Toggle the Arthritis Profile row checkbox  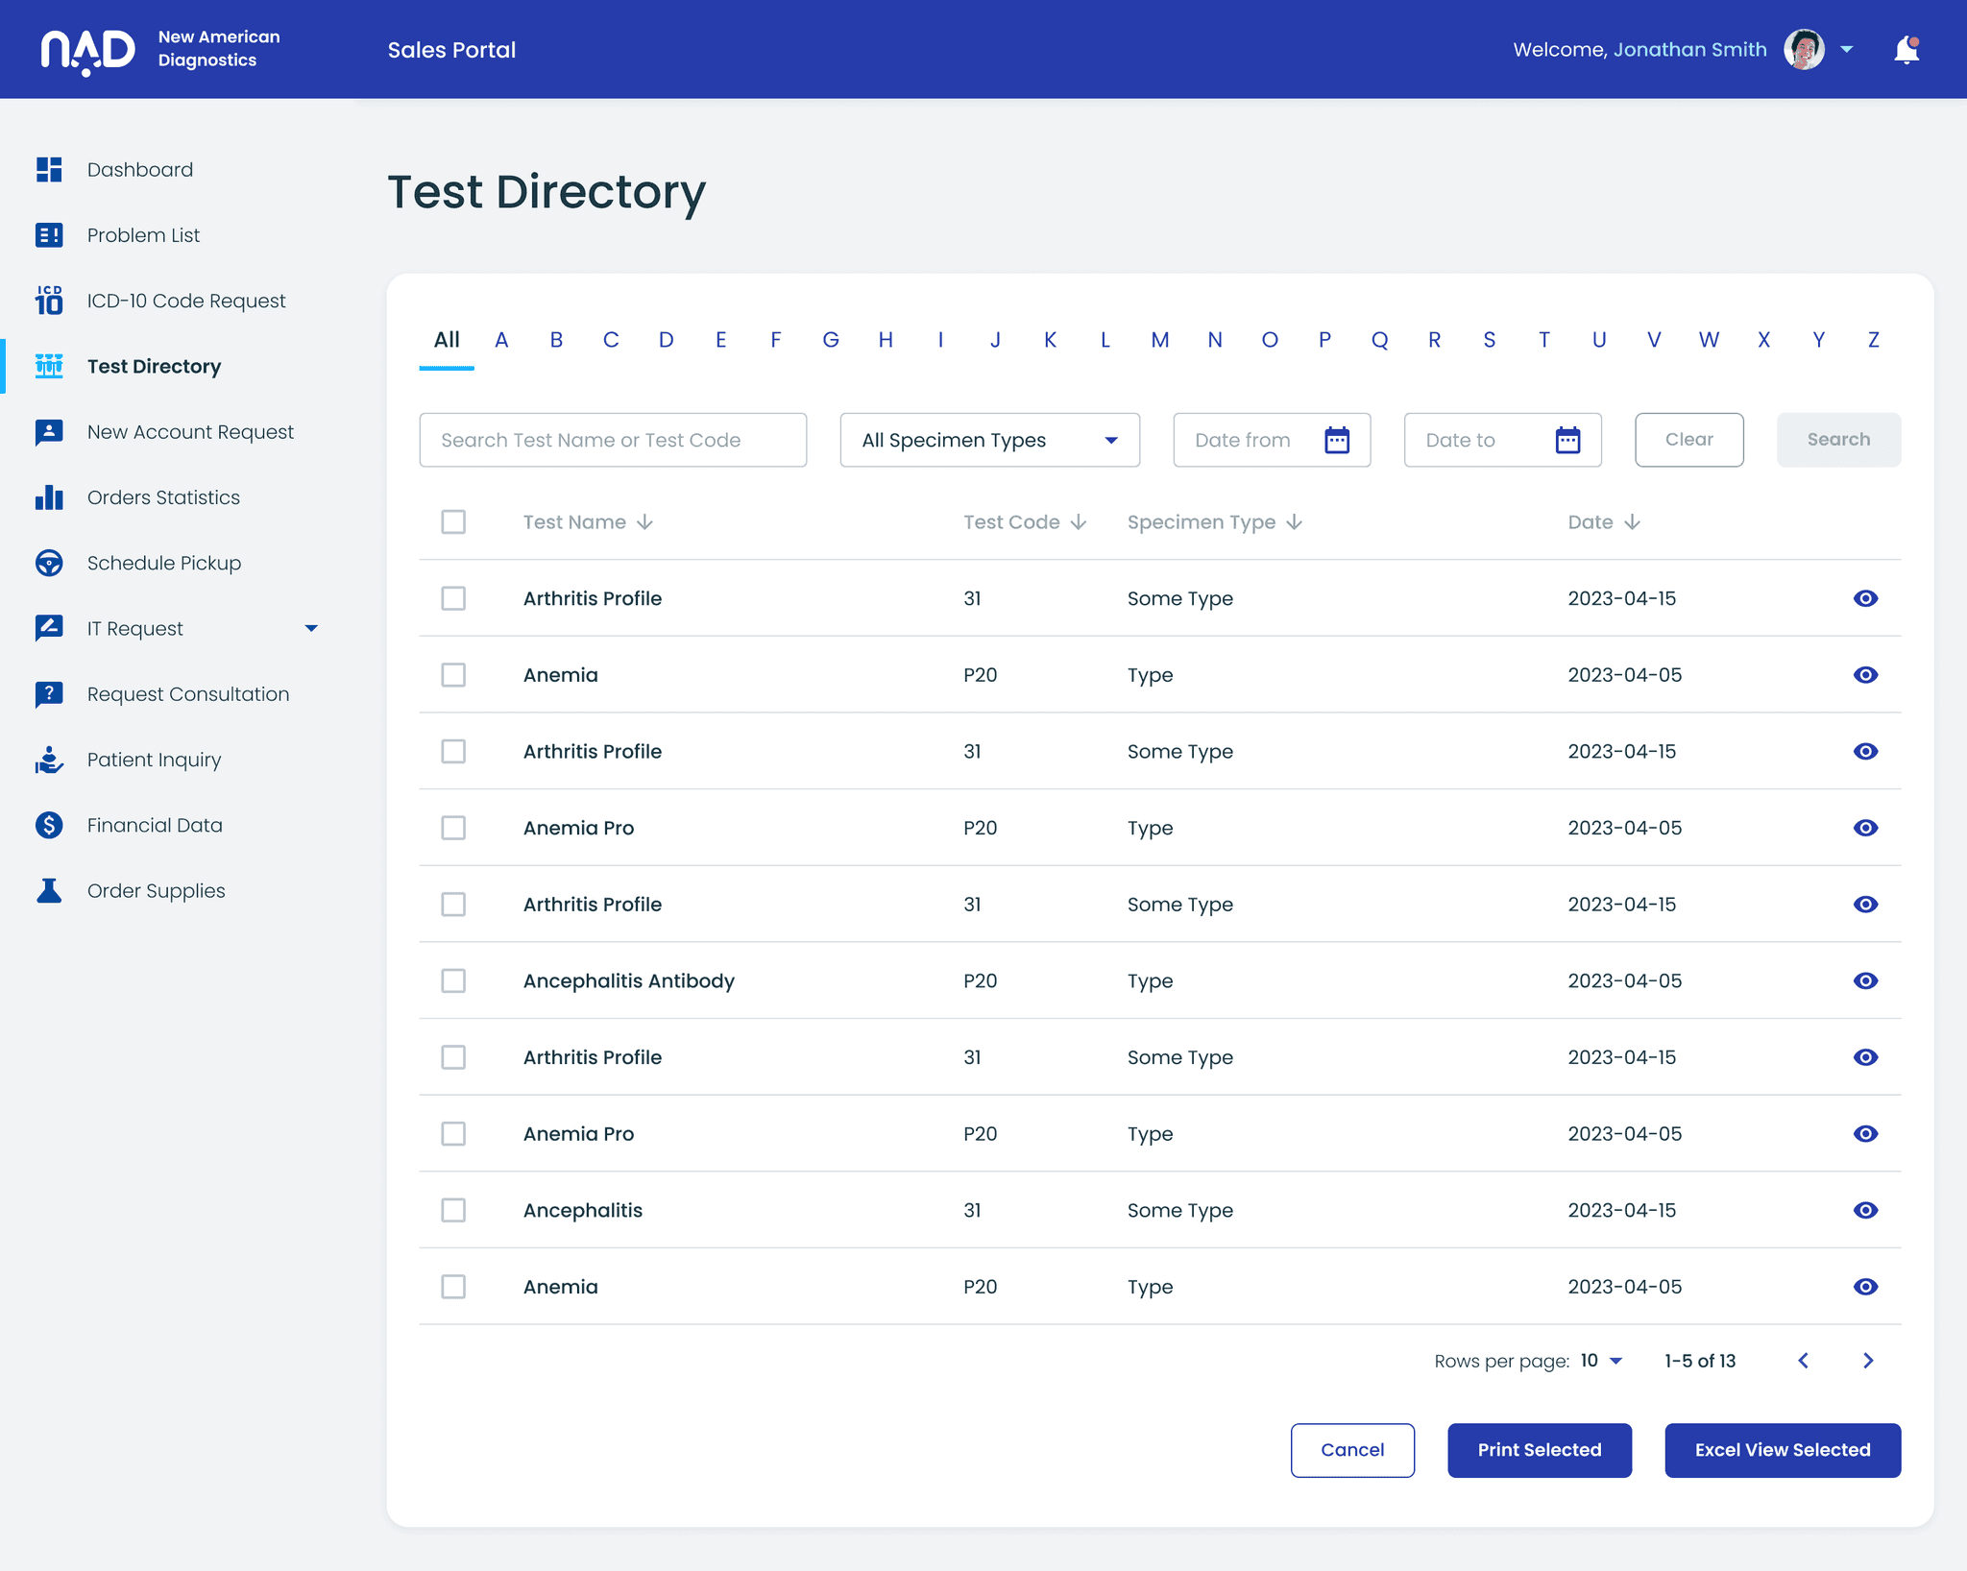tap(453, 598)
